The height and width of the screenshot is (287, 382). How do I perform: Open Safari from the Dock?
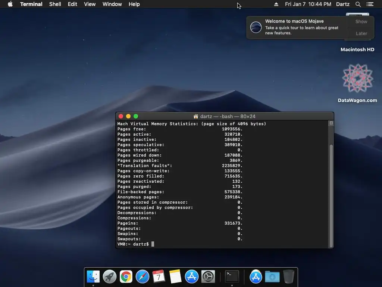click(142, 277)
